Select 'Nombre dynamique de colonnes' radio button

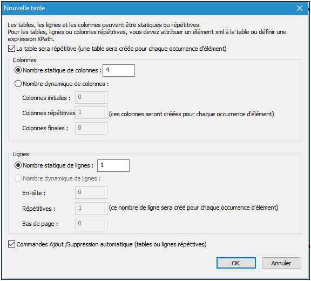(x=18, y=84)
